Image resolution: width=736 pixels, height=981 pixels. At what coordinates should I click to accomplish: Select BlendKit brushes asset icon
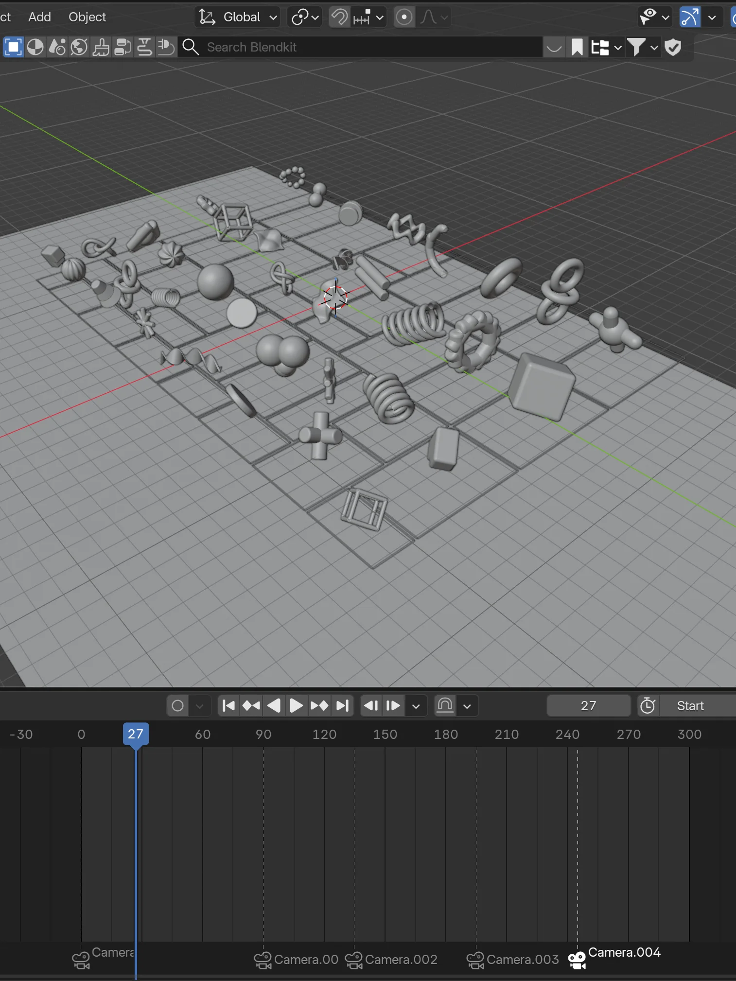[101, 47]
